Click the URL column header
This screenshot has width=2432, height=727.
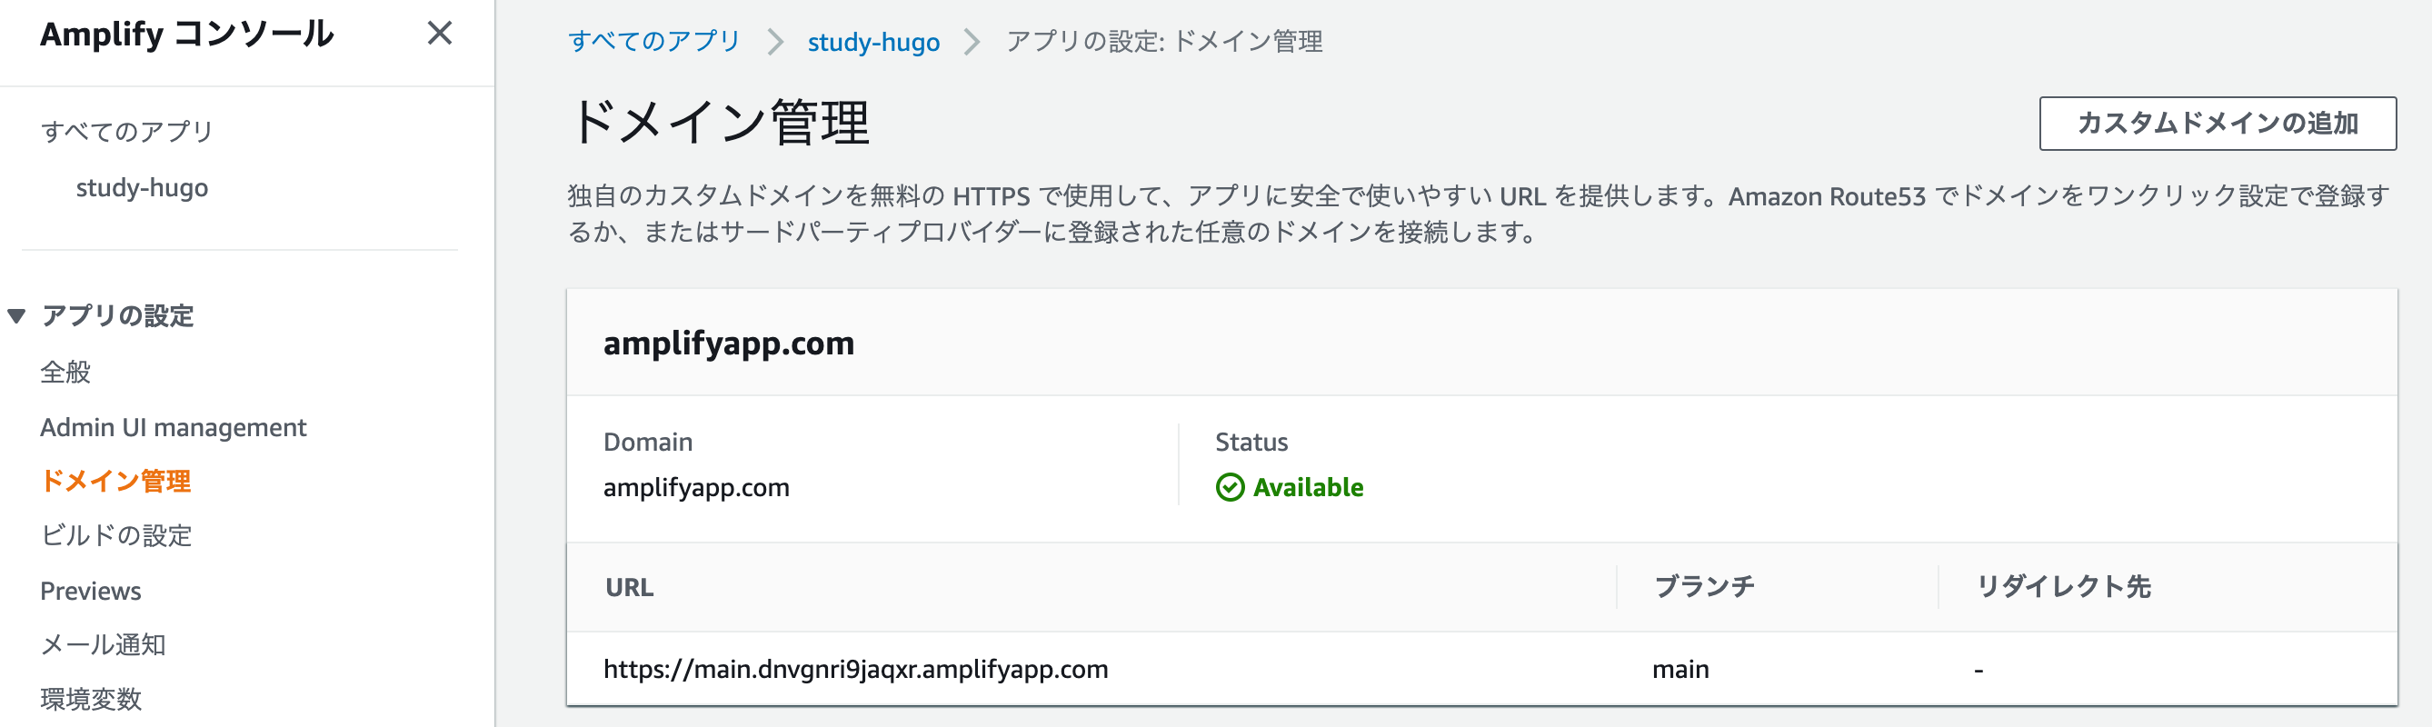coord(629,587)
